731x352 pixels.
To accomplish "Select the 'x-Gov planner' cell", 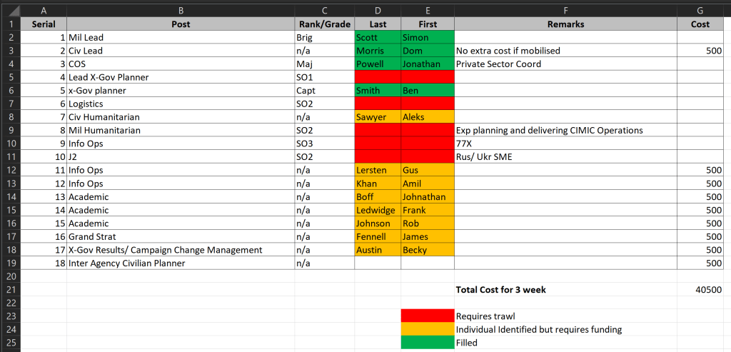I will [x=181, y=91].
